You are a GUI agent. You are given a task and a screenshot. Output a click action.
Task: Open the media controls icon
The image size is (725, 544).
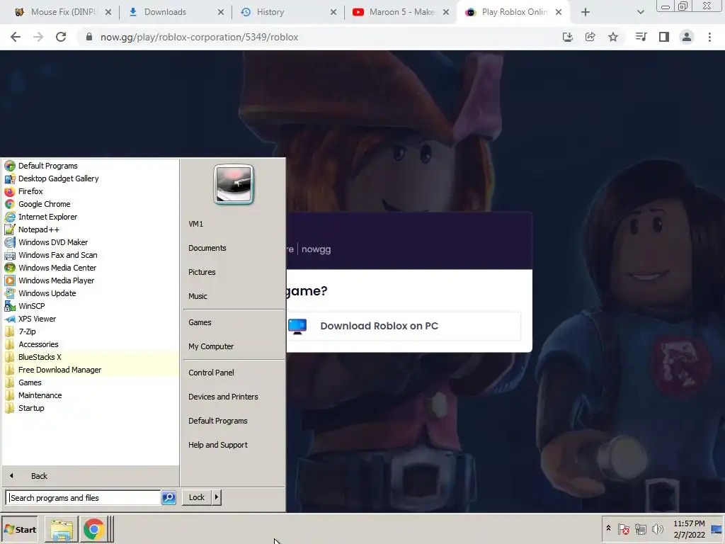(641, 37)
